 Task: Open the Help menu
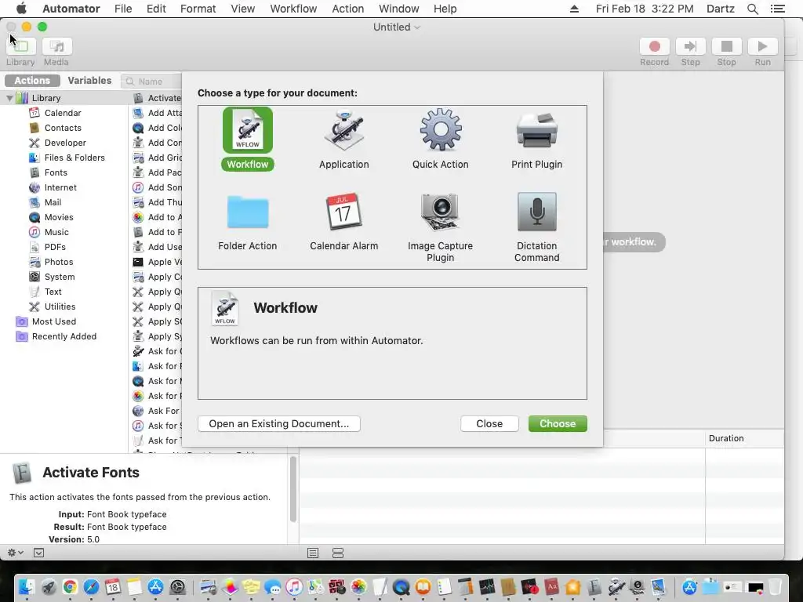point(445,9)
